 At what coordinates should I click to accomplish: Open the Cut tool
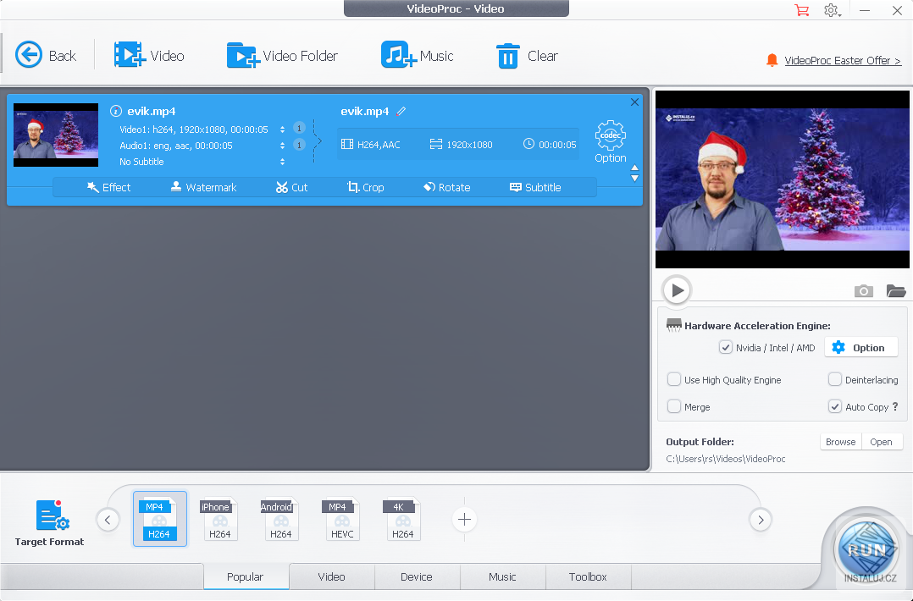click(291, 187)
